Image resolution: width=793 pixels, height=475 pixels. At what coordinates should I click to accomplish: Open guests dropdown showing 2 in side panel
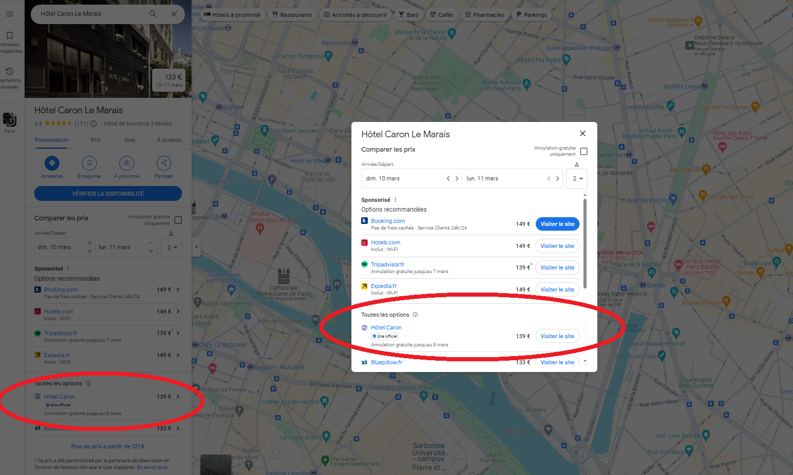pyautogui.click(x=171, y=247)
